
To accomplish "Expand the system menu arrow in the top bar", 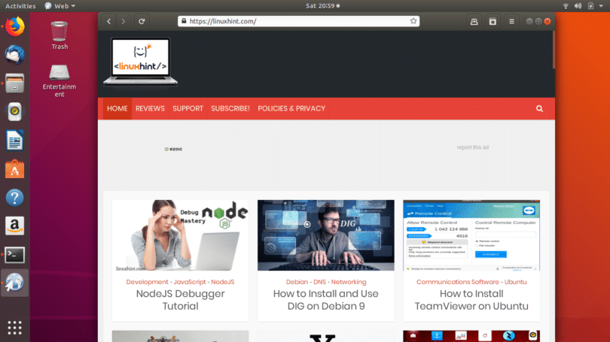I will tap(601, 6).
